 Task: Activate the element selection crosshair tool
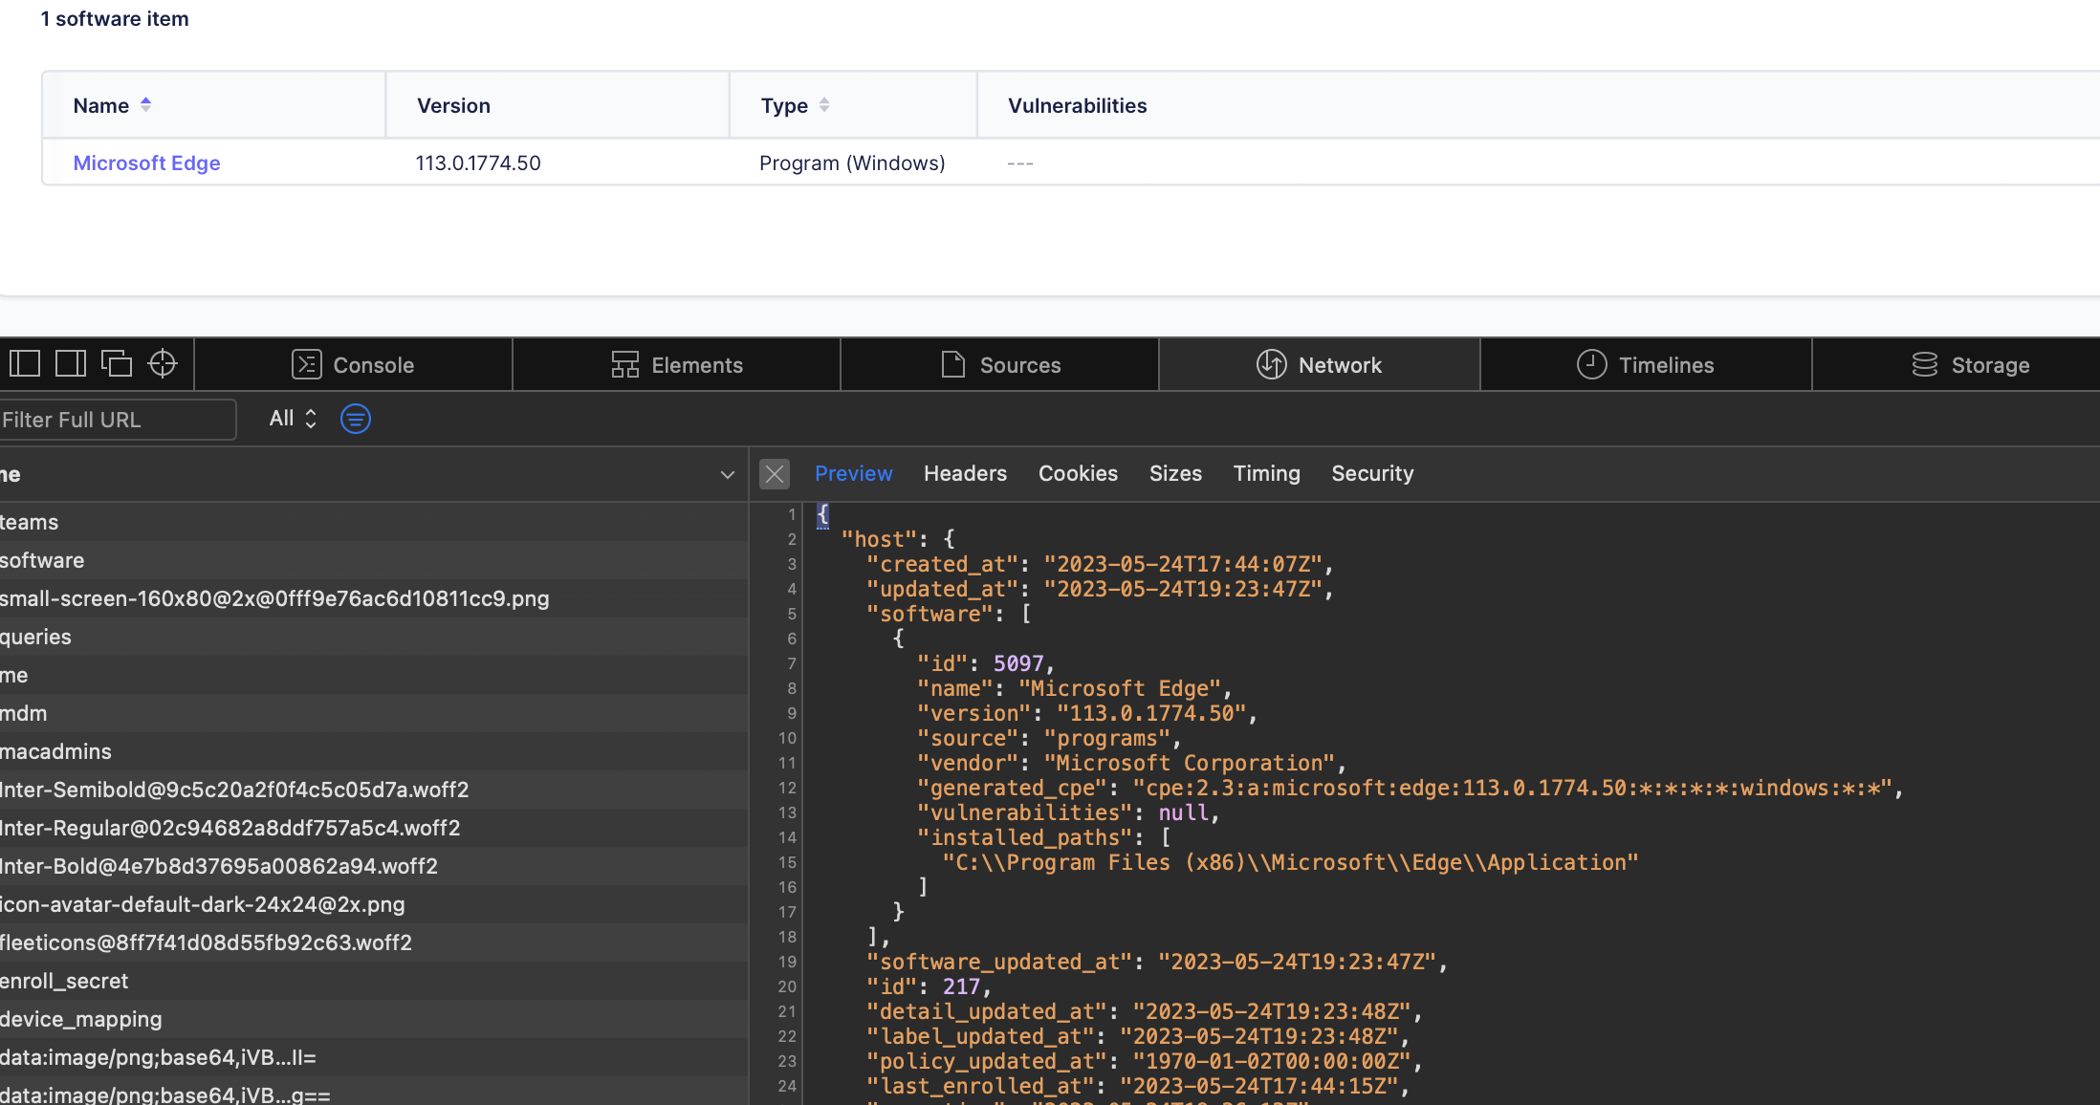coord(163,363)
